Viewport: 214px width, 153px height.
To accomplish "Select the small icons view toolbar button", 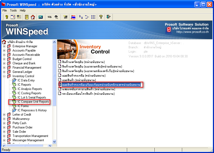I will pos(87,17).
